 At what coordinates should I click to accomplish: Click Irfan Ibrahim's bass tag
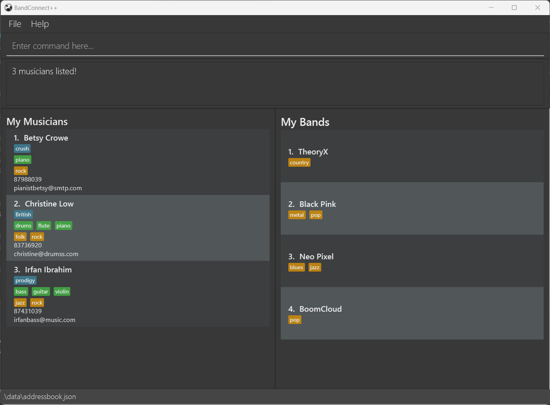pos(21,292)
